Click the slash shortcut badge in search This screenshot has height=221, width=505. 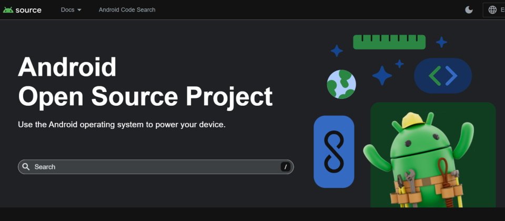[285, 167]
